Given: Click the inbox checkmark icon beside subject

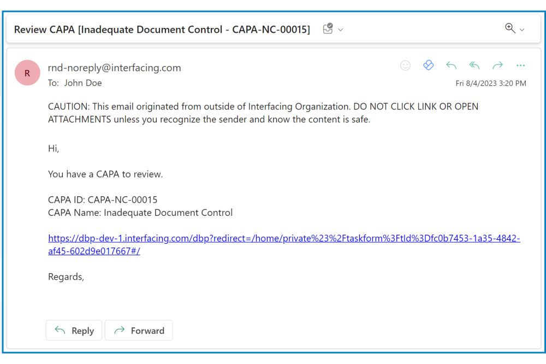Looking at the screenshot, I should click(328, 29).
